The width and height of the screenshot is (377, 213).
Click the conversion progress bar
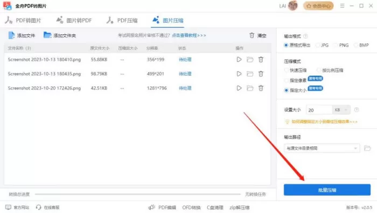click(x=137, y=194)
